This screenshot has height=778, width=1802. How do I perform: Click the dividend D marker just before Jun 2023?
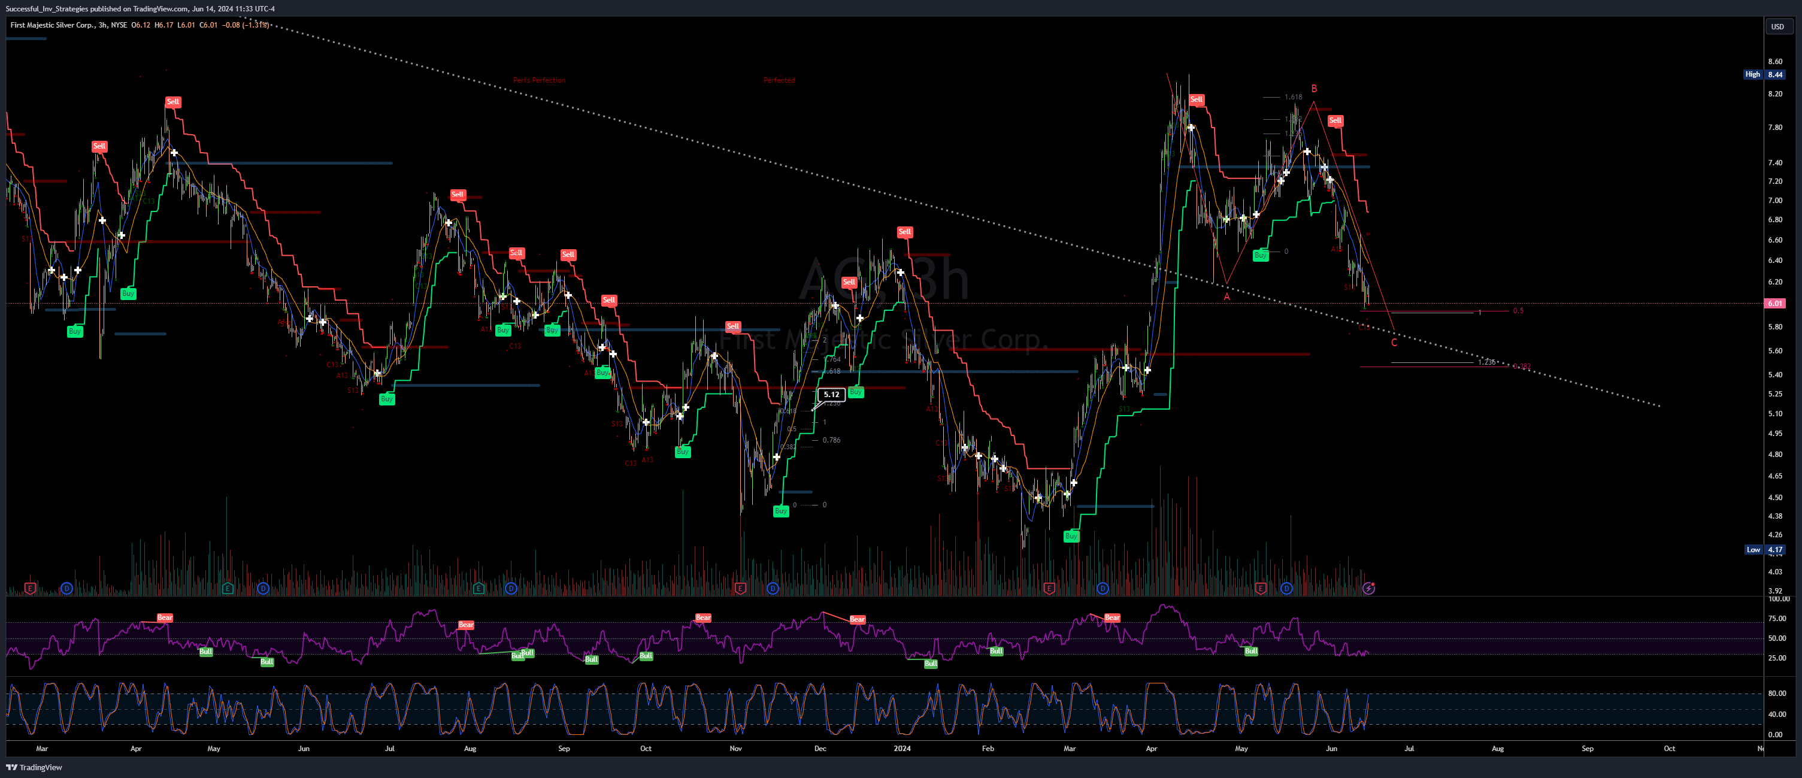(x=263, y=588)
